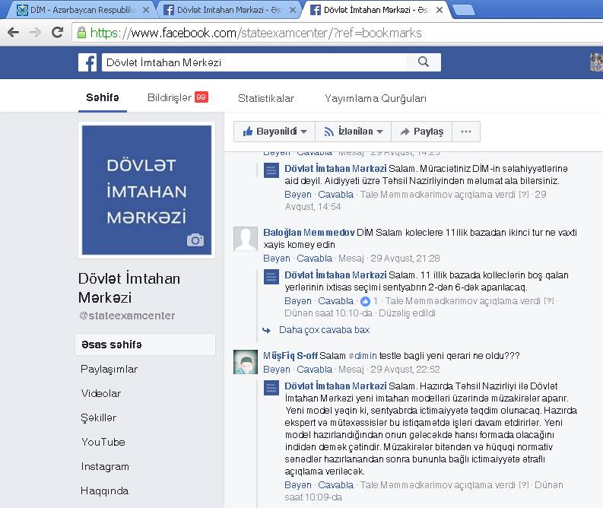Click the green padlock security icon
603x508 pixels.
(x=81, y=33)
